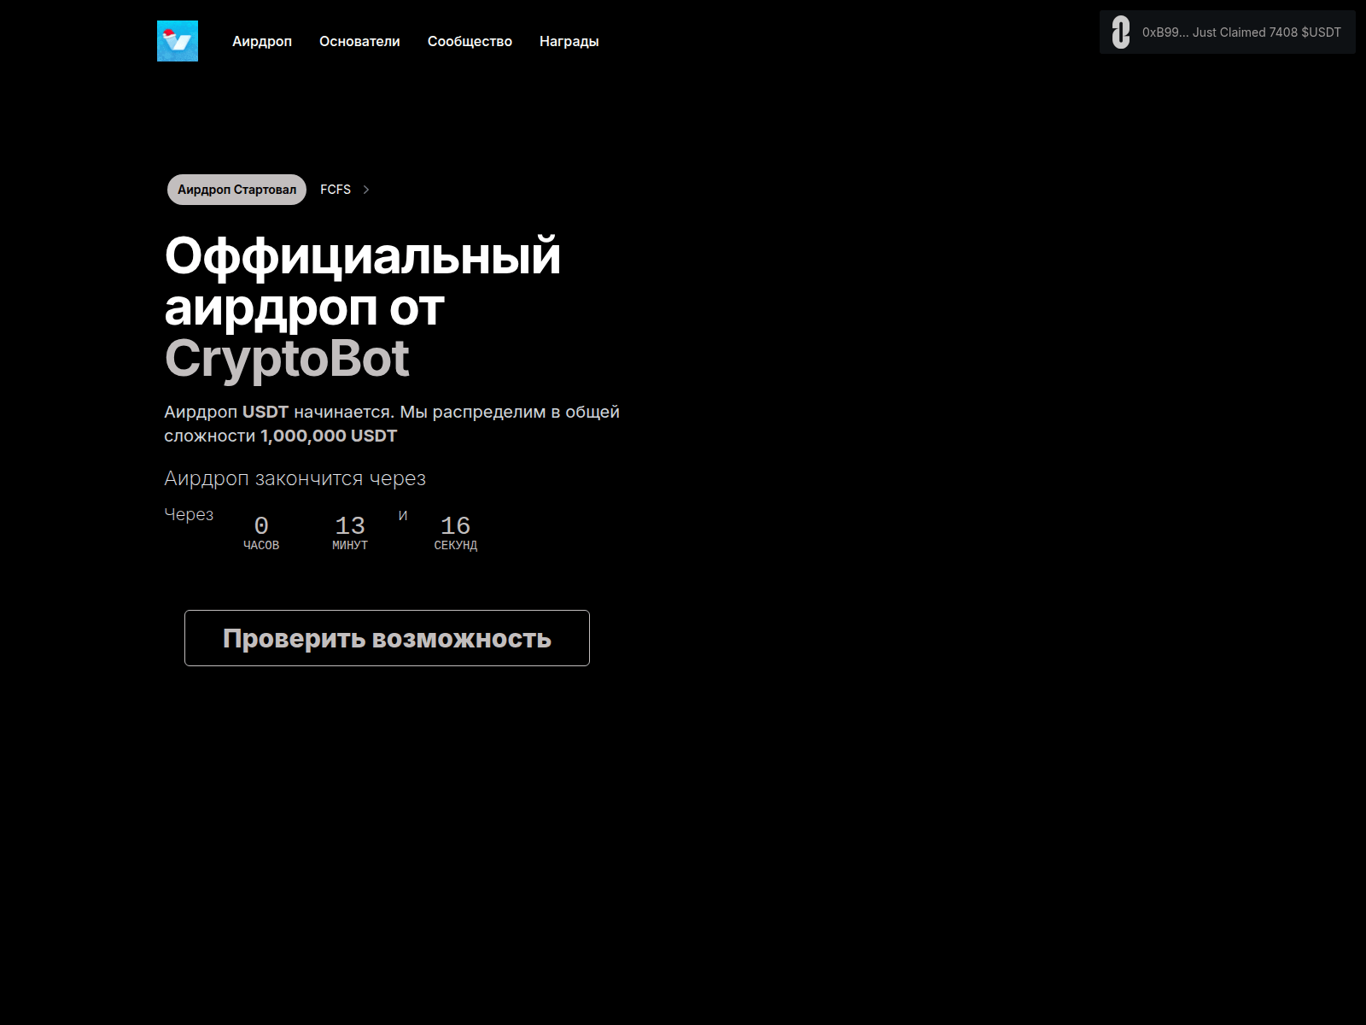Click the seconds counter showing 16
This screenshot has width=1366, height=1025.
tap(455, 526)
